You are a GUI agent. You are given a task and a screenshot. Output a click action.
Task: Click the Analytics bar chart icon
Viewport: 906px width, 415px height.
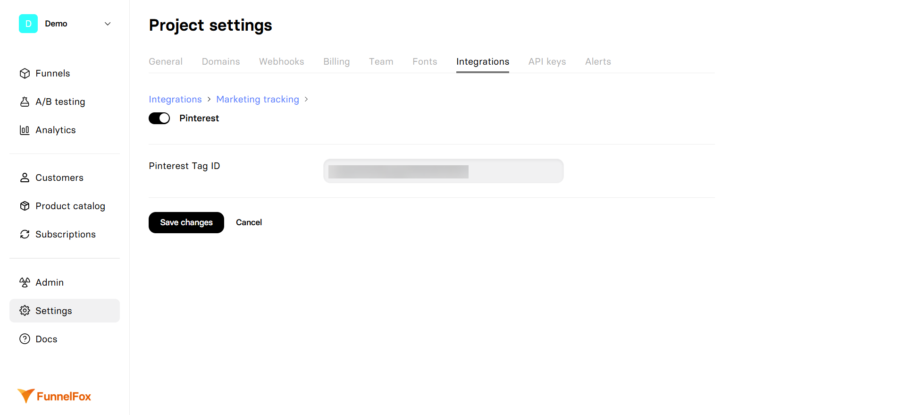pos(25,130)
